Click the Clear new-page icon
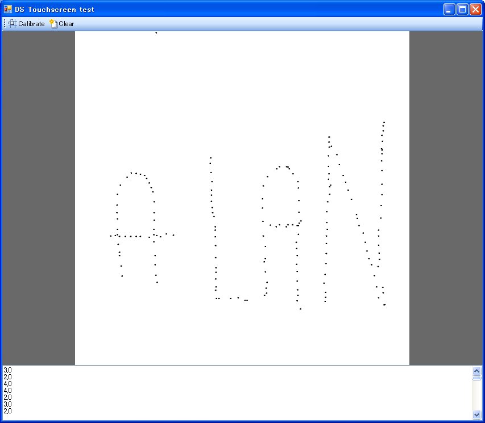 coord(53,24)
